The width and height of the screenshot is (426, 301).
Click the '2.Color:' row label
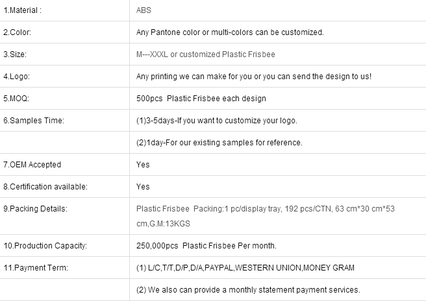[x=18, y=32]
